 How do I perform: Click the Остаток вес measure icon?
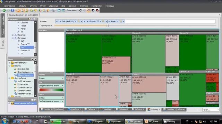(x=15, y=84)
